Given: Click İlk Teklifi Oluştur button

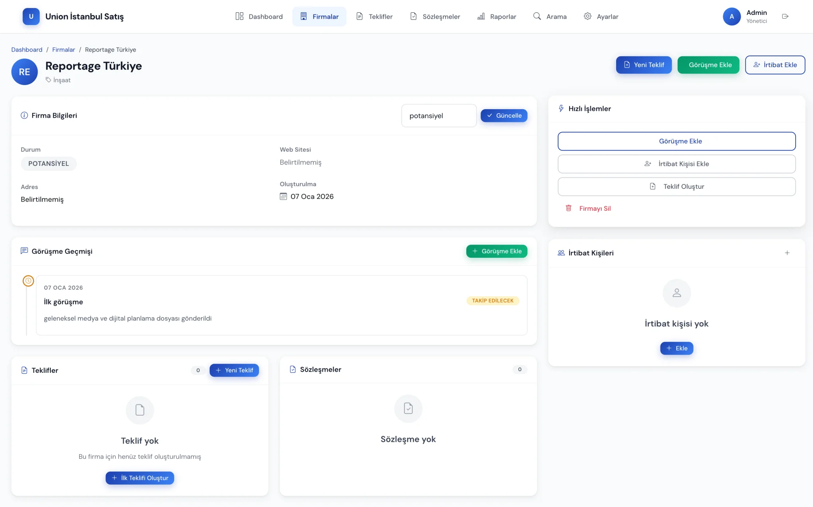Looking at the screenshot, I should [x=140, y=478].
